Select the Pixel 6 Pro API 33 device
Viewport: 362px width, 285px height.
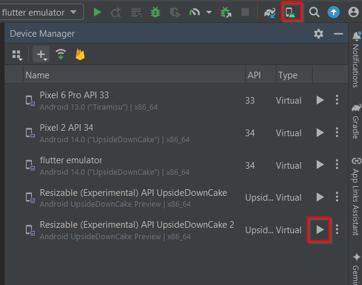tap(176, 101)
